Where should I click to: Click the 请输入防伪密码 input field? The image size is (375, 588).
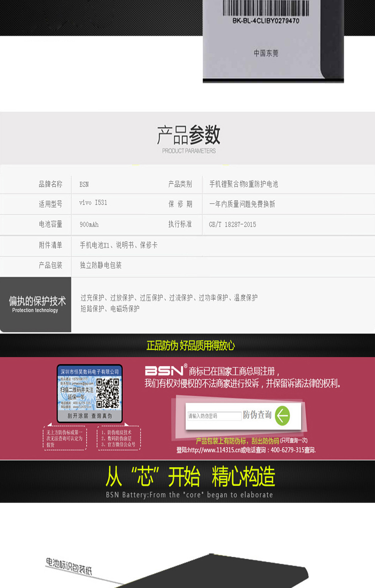(x=214, y=416)
